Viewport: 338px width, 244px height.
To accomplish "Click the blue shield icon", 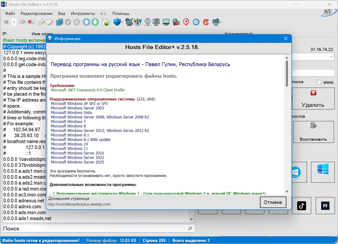I will pyautogui.click(x=117, y=22).
